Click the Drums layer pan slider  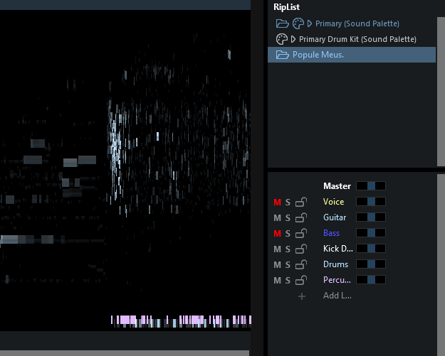point(371,264)
